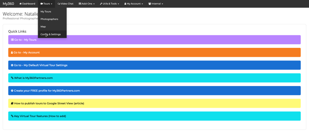Click the group icon beside Internal

[150, 4]
